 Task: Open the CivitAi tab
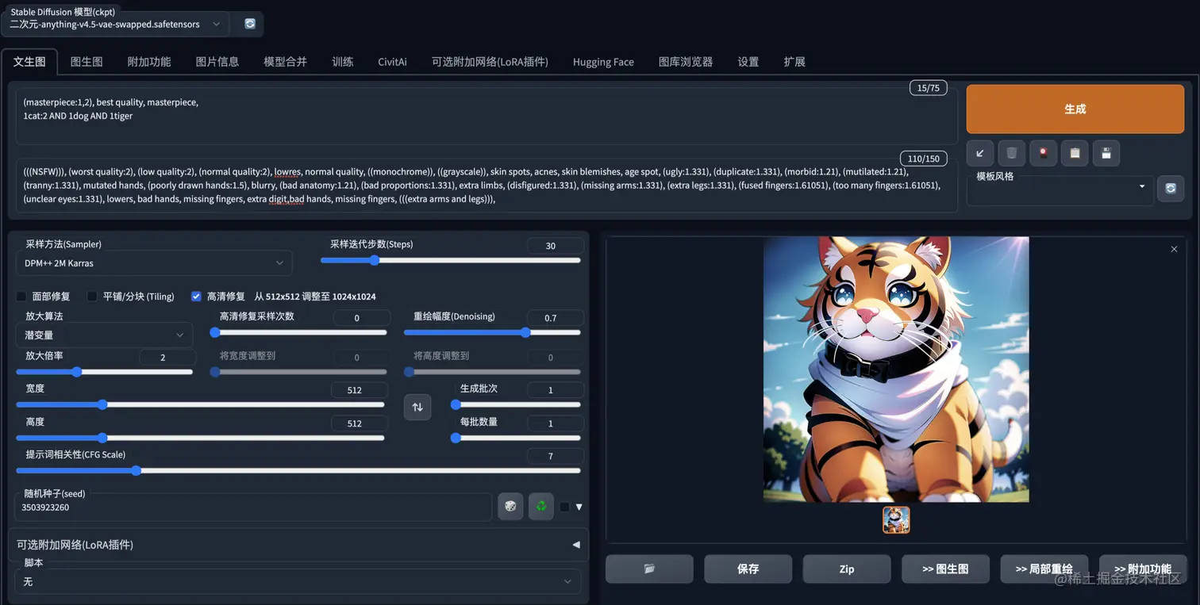(392, 62)
